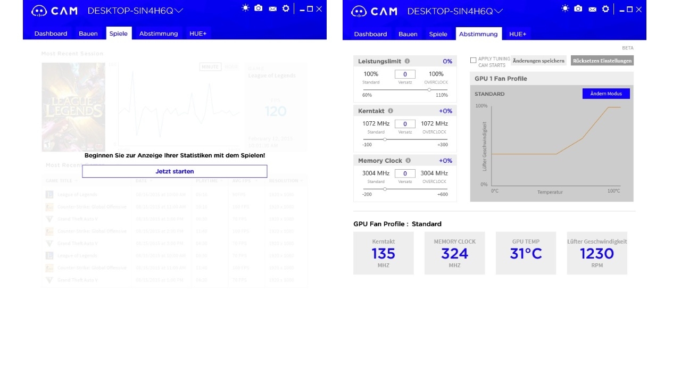Toggle brightness sun icon in Abstimmung window
Viewport: 681px width, 383px height.
565,9
